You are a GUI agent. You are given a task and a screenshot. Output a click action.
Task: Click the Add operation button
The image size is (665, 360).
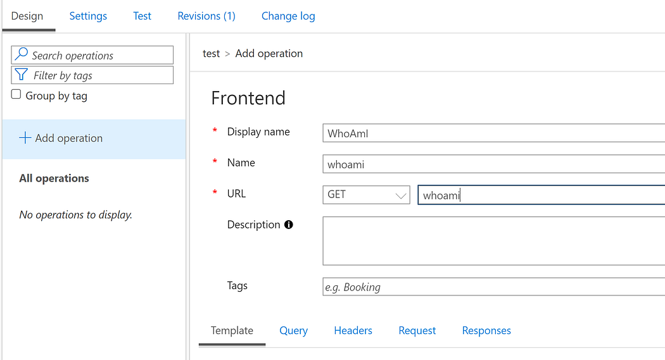tap(68, 138)
